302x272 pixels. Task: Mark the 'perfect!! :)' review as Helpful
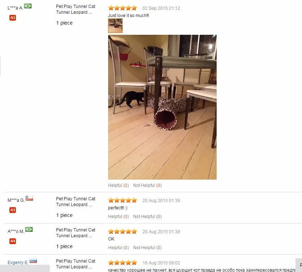click(119, 217)
